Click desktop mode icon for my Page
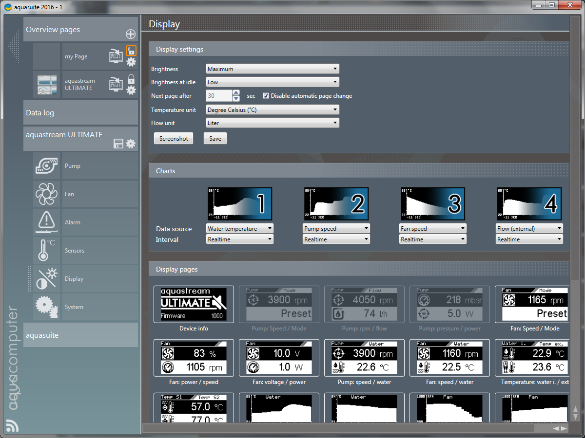The height and width of the screenshot is (438, 585). [x=116, y=56]
